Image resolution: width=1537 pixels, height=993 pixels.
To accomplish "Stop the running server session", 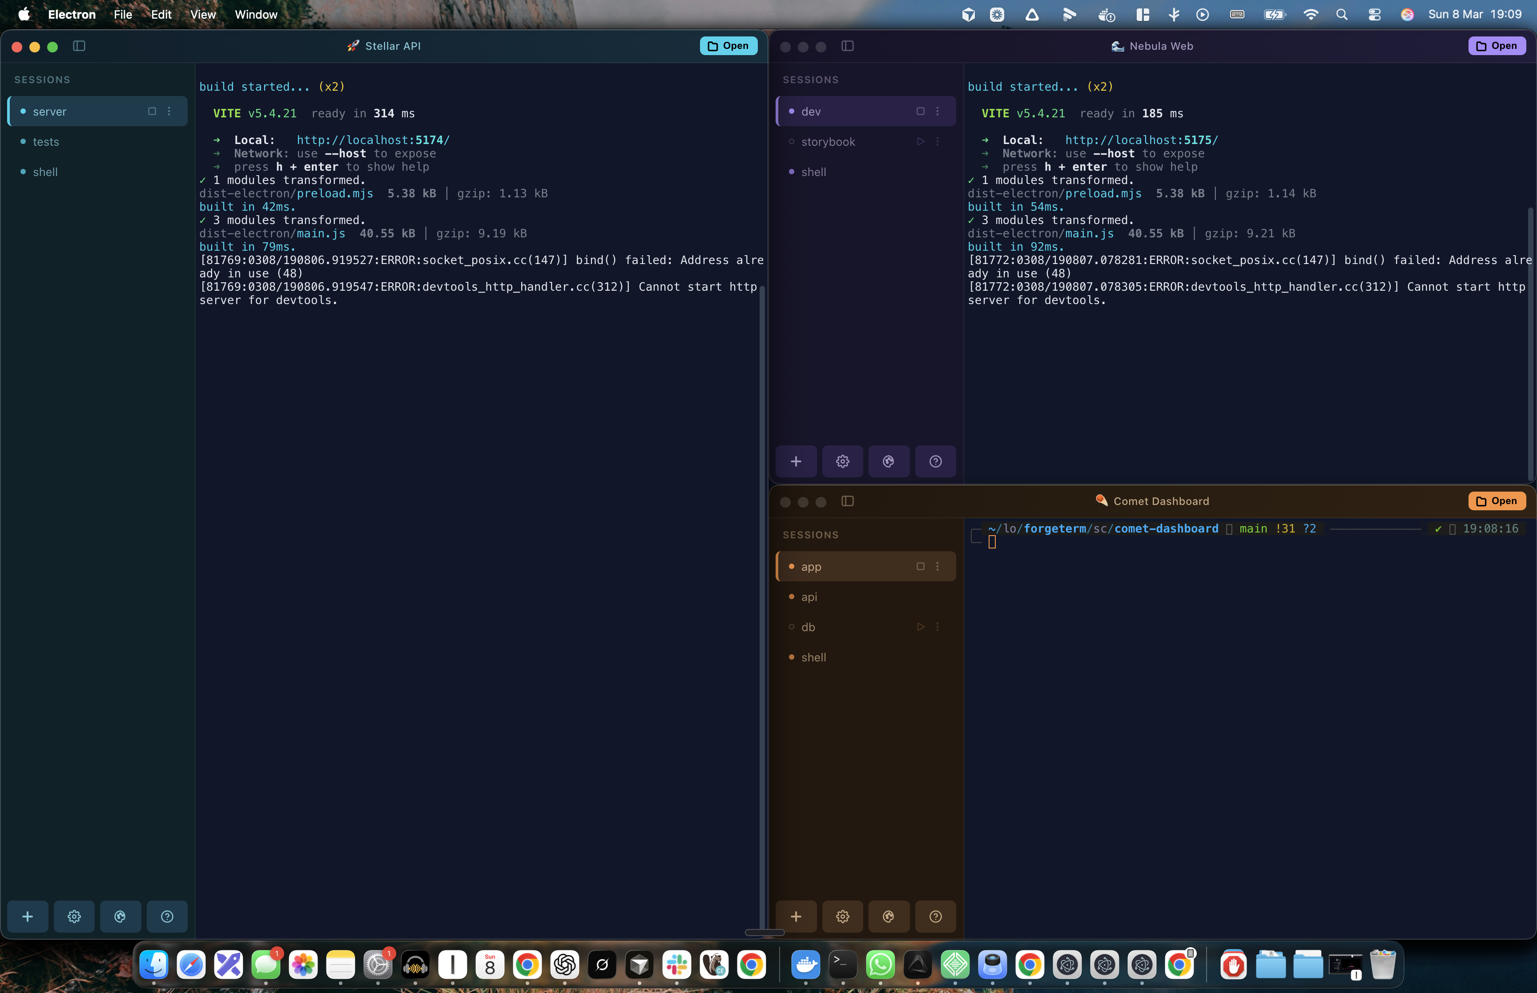I will point(152,111).
